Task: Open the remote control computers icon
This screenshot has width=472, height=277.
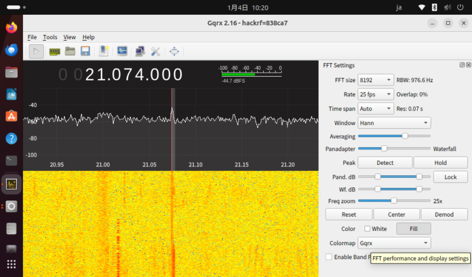Action: (x=140, y=51)
